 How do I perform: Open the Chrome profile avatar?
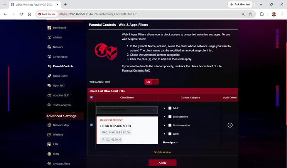coord(274,14)
